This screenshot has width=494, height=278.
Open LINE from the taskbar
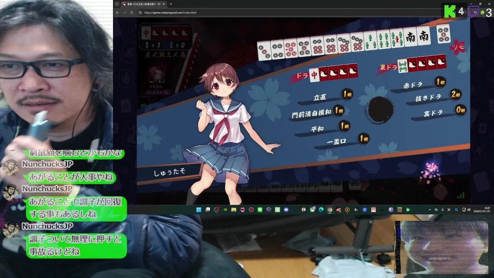(260, 210)
